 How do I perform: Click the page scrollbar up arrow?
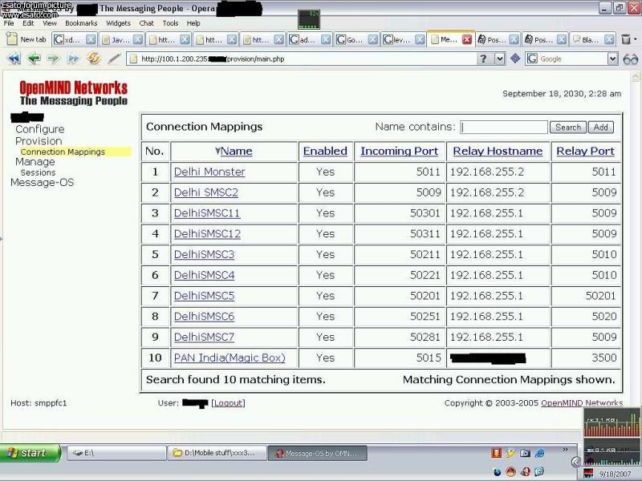coord(636,76)
